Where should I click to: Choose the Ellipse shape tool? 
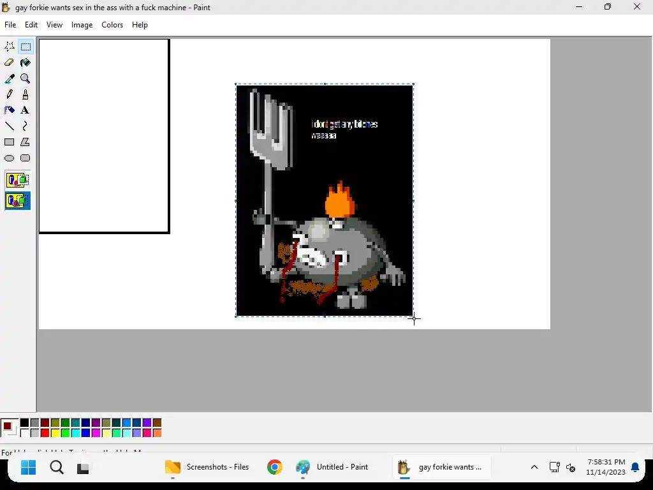(10, 158)
